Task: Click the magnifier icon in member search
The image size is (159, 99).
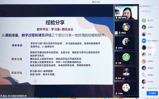Action: 143,11
